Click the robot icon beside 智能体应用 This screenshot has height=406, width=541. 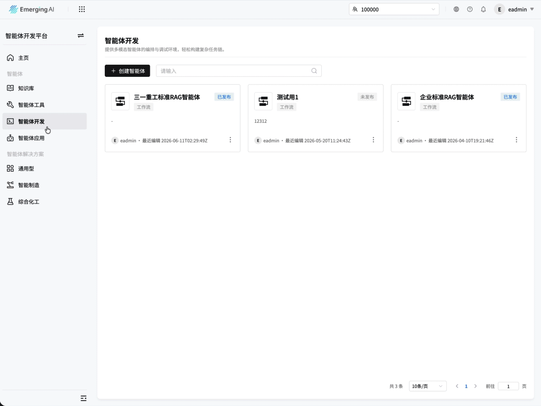(10, 138)
